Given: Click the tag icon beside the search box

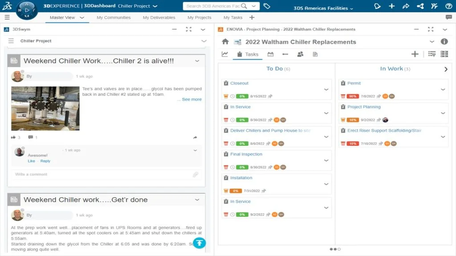Looking at the screenshot, I should click(267, 6).
